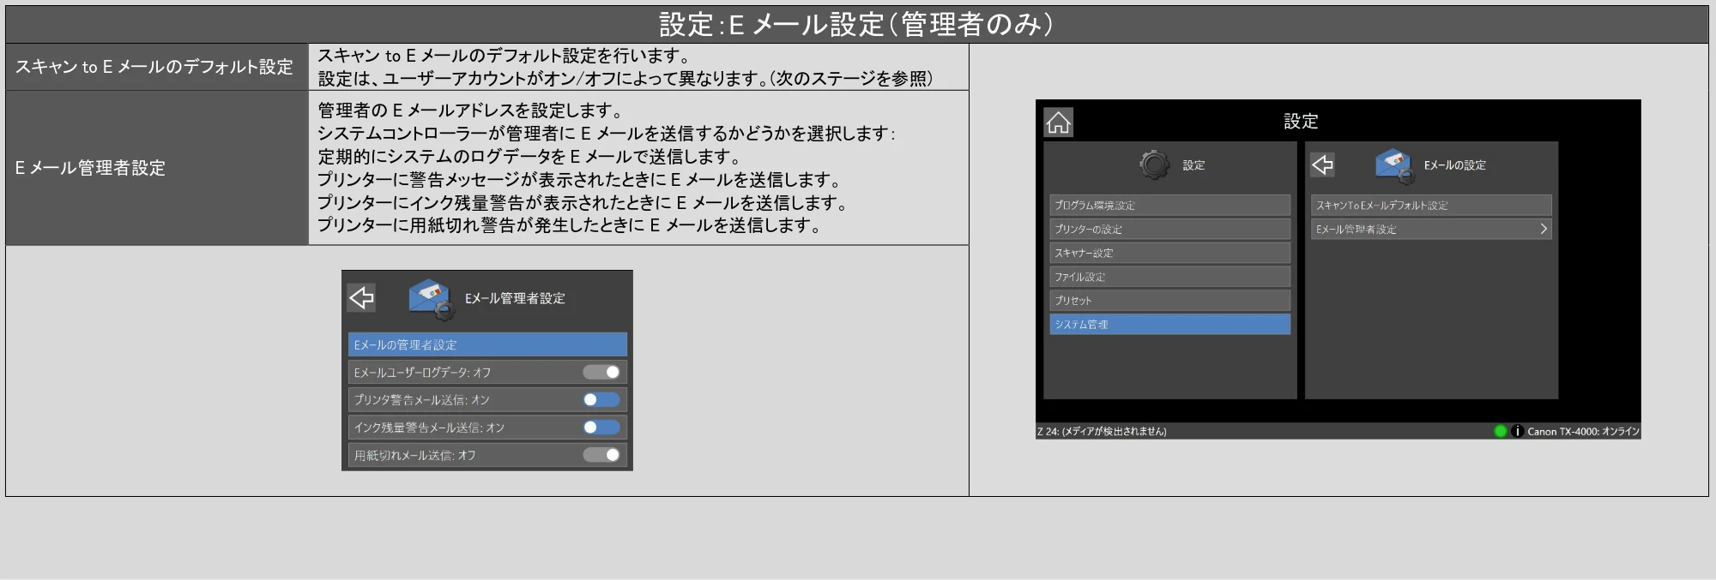
Task: Click 設定 title at top of screen
Action: coord(1301,122)
